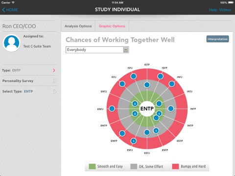The width and height of the screenshot is (235, 176).
Task: Switch to Graphic Options tab
Action: point(112,26)
